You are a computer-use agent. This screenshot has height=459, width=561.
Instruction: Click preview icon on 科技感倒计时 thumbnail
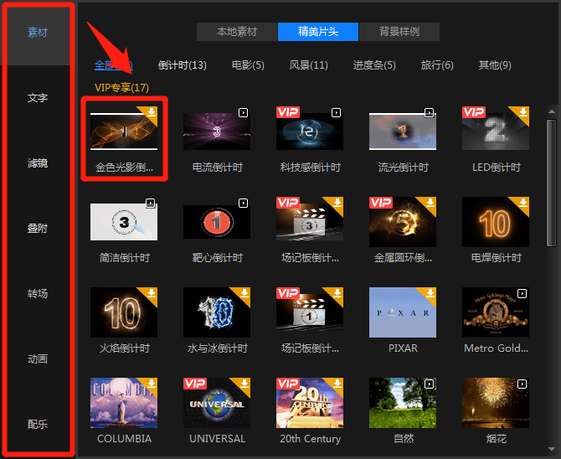coord(337,111)
